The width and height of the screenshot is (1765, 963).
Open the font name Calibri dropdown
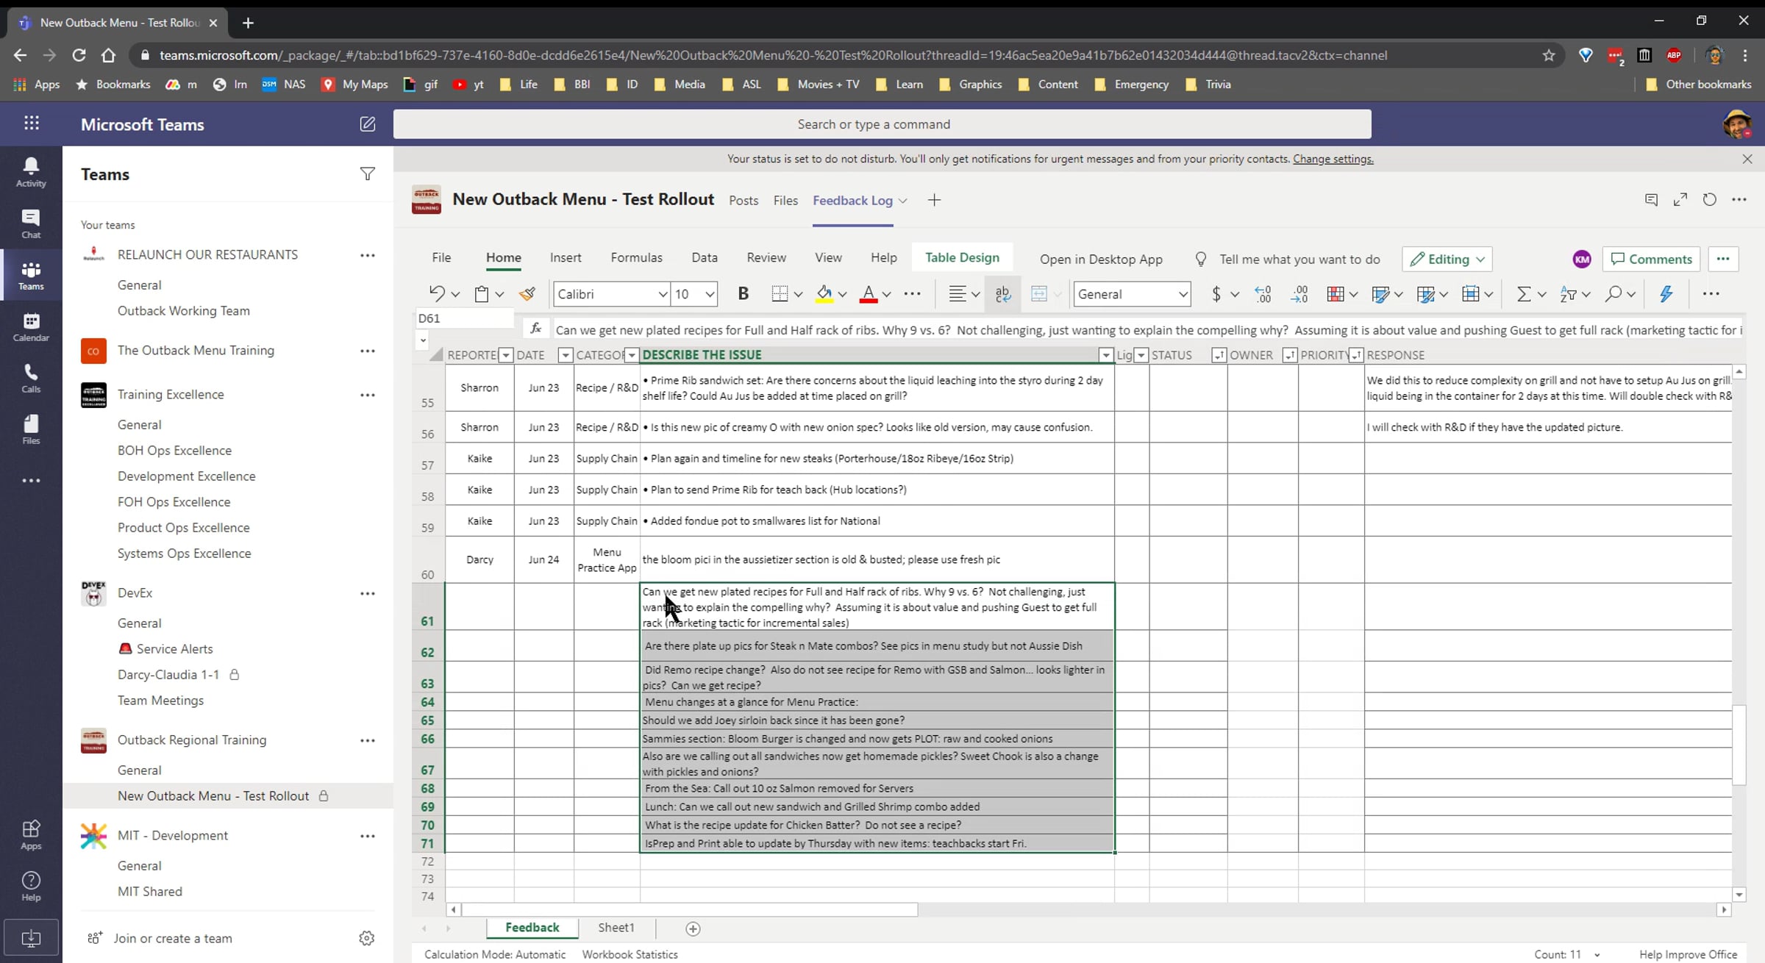(662, 295)
